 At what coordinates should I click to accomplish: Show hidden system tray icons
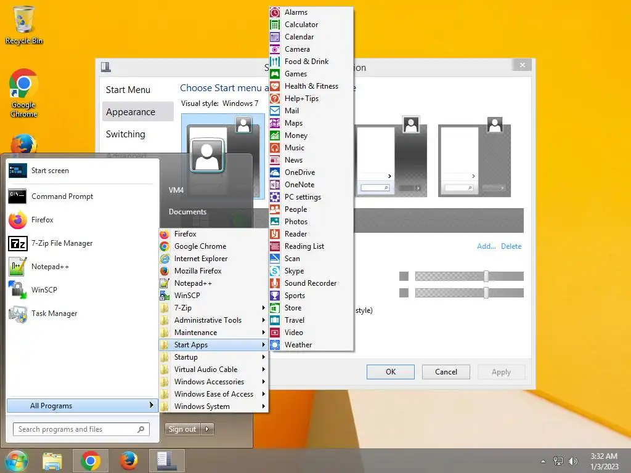(543, 461)
